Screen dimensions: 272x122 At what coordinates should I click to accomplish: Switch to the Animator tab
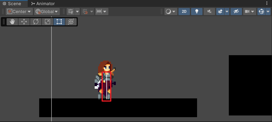coord(43,3)
